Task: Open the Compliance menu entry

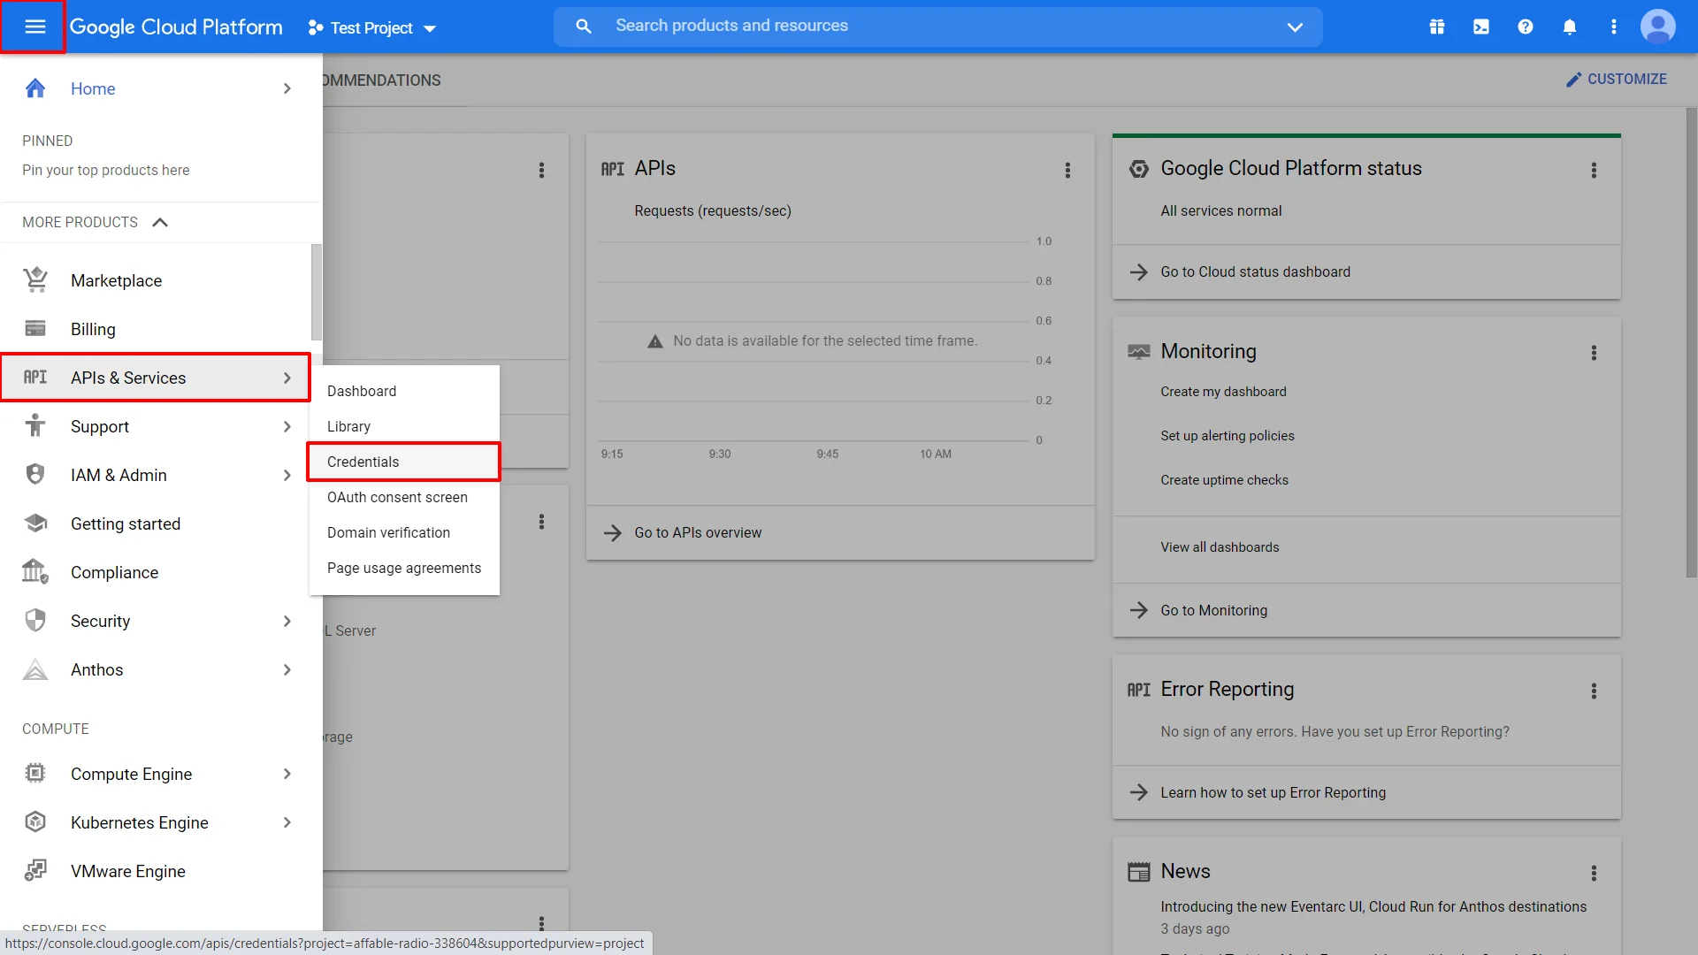Action: tap(156, 572)
